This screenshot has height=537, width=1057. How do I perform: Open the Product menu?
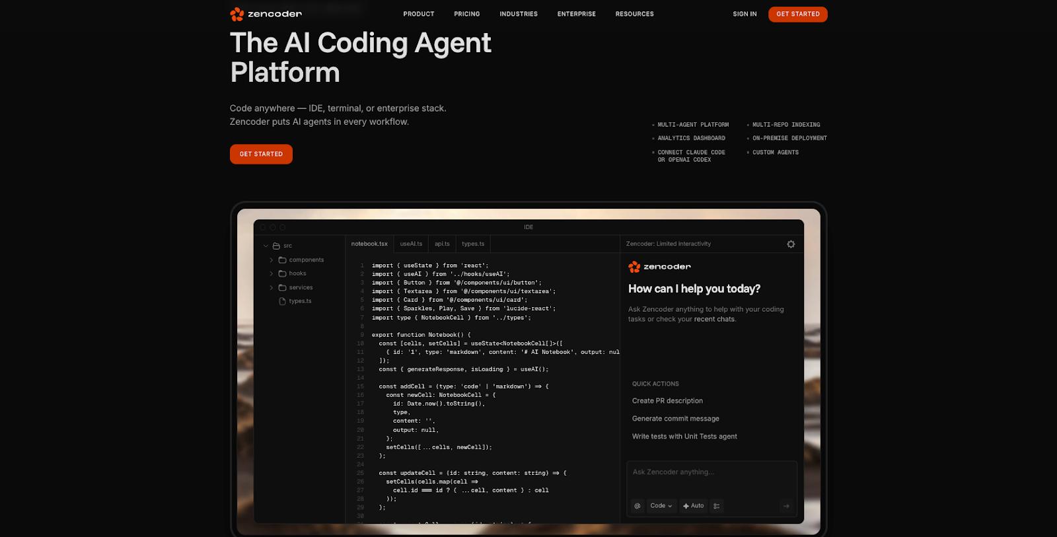(x=419, y=14)
